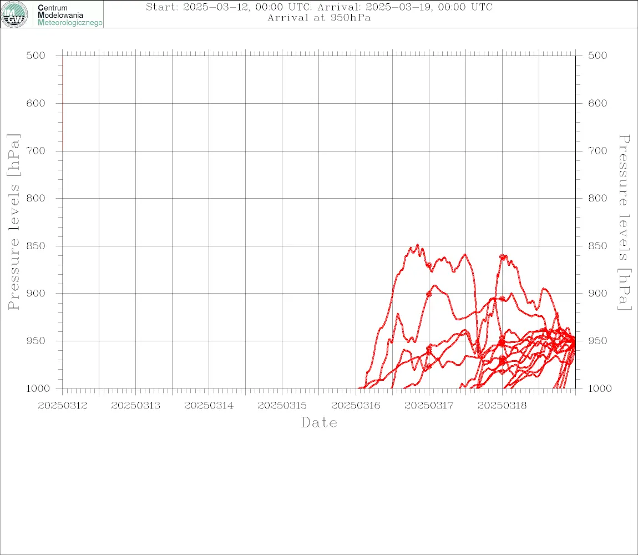
Task: Click the right axis 950 label
Action: tap(598, 341)
